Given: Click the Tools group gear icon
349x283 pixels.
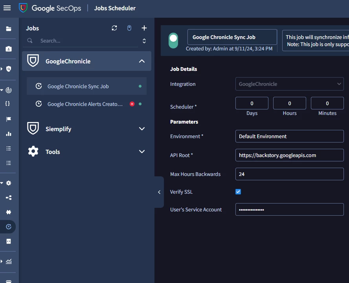Looking at the screenshot, I should pos(33,151).
